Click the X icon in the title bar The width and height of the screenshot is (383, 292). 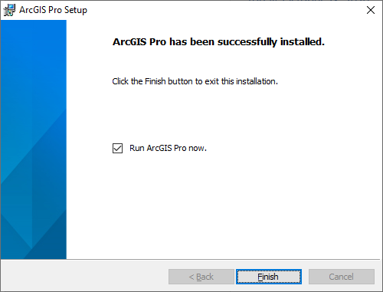[x=371, y=10]
